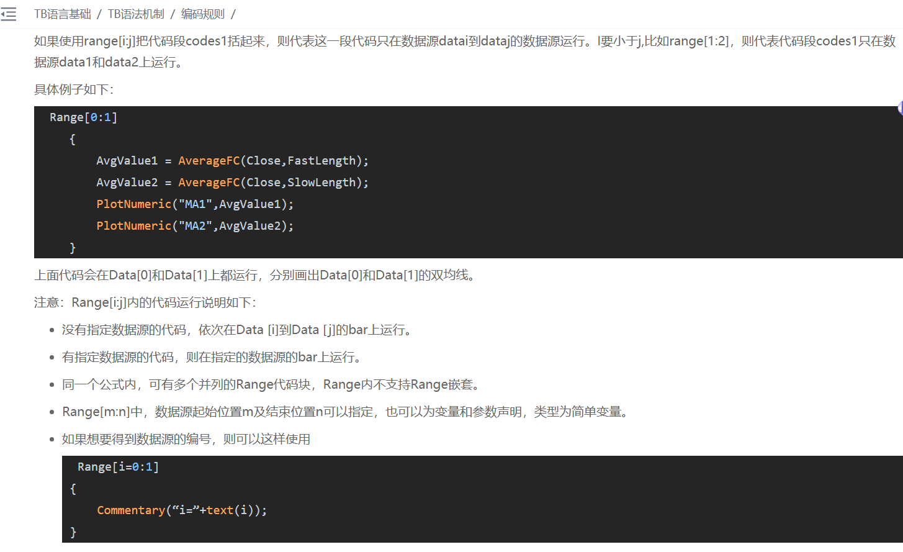The image size is (903, 552).
Task: Click the Range[i=0:1] line in second code block
Action: (118, 467)
